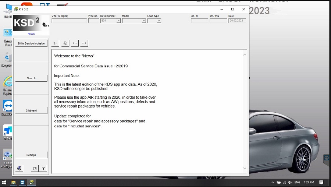Select Recycle Bin desktop icon

(x=7, y=60)
